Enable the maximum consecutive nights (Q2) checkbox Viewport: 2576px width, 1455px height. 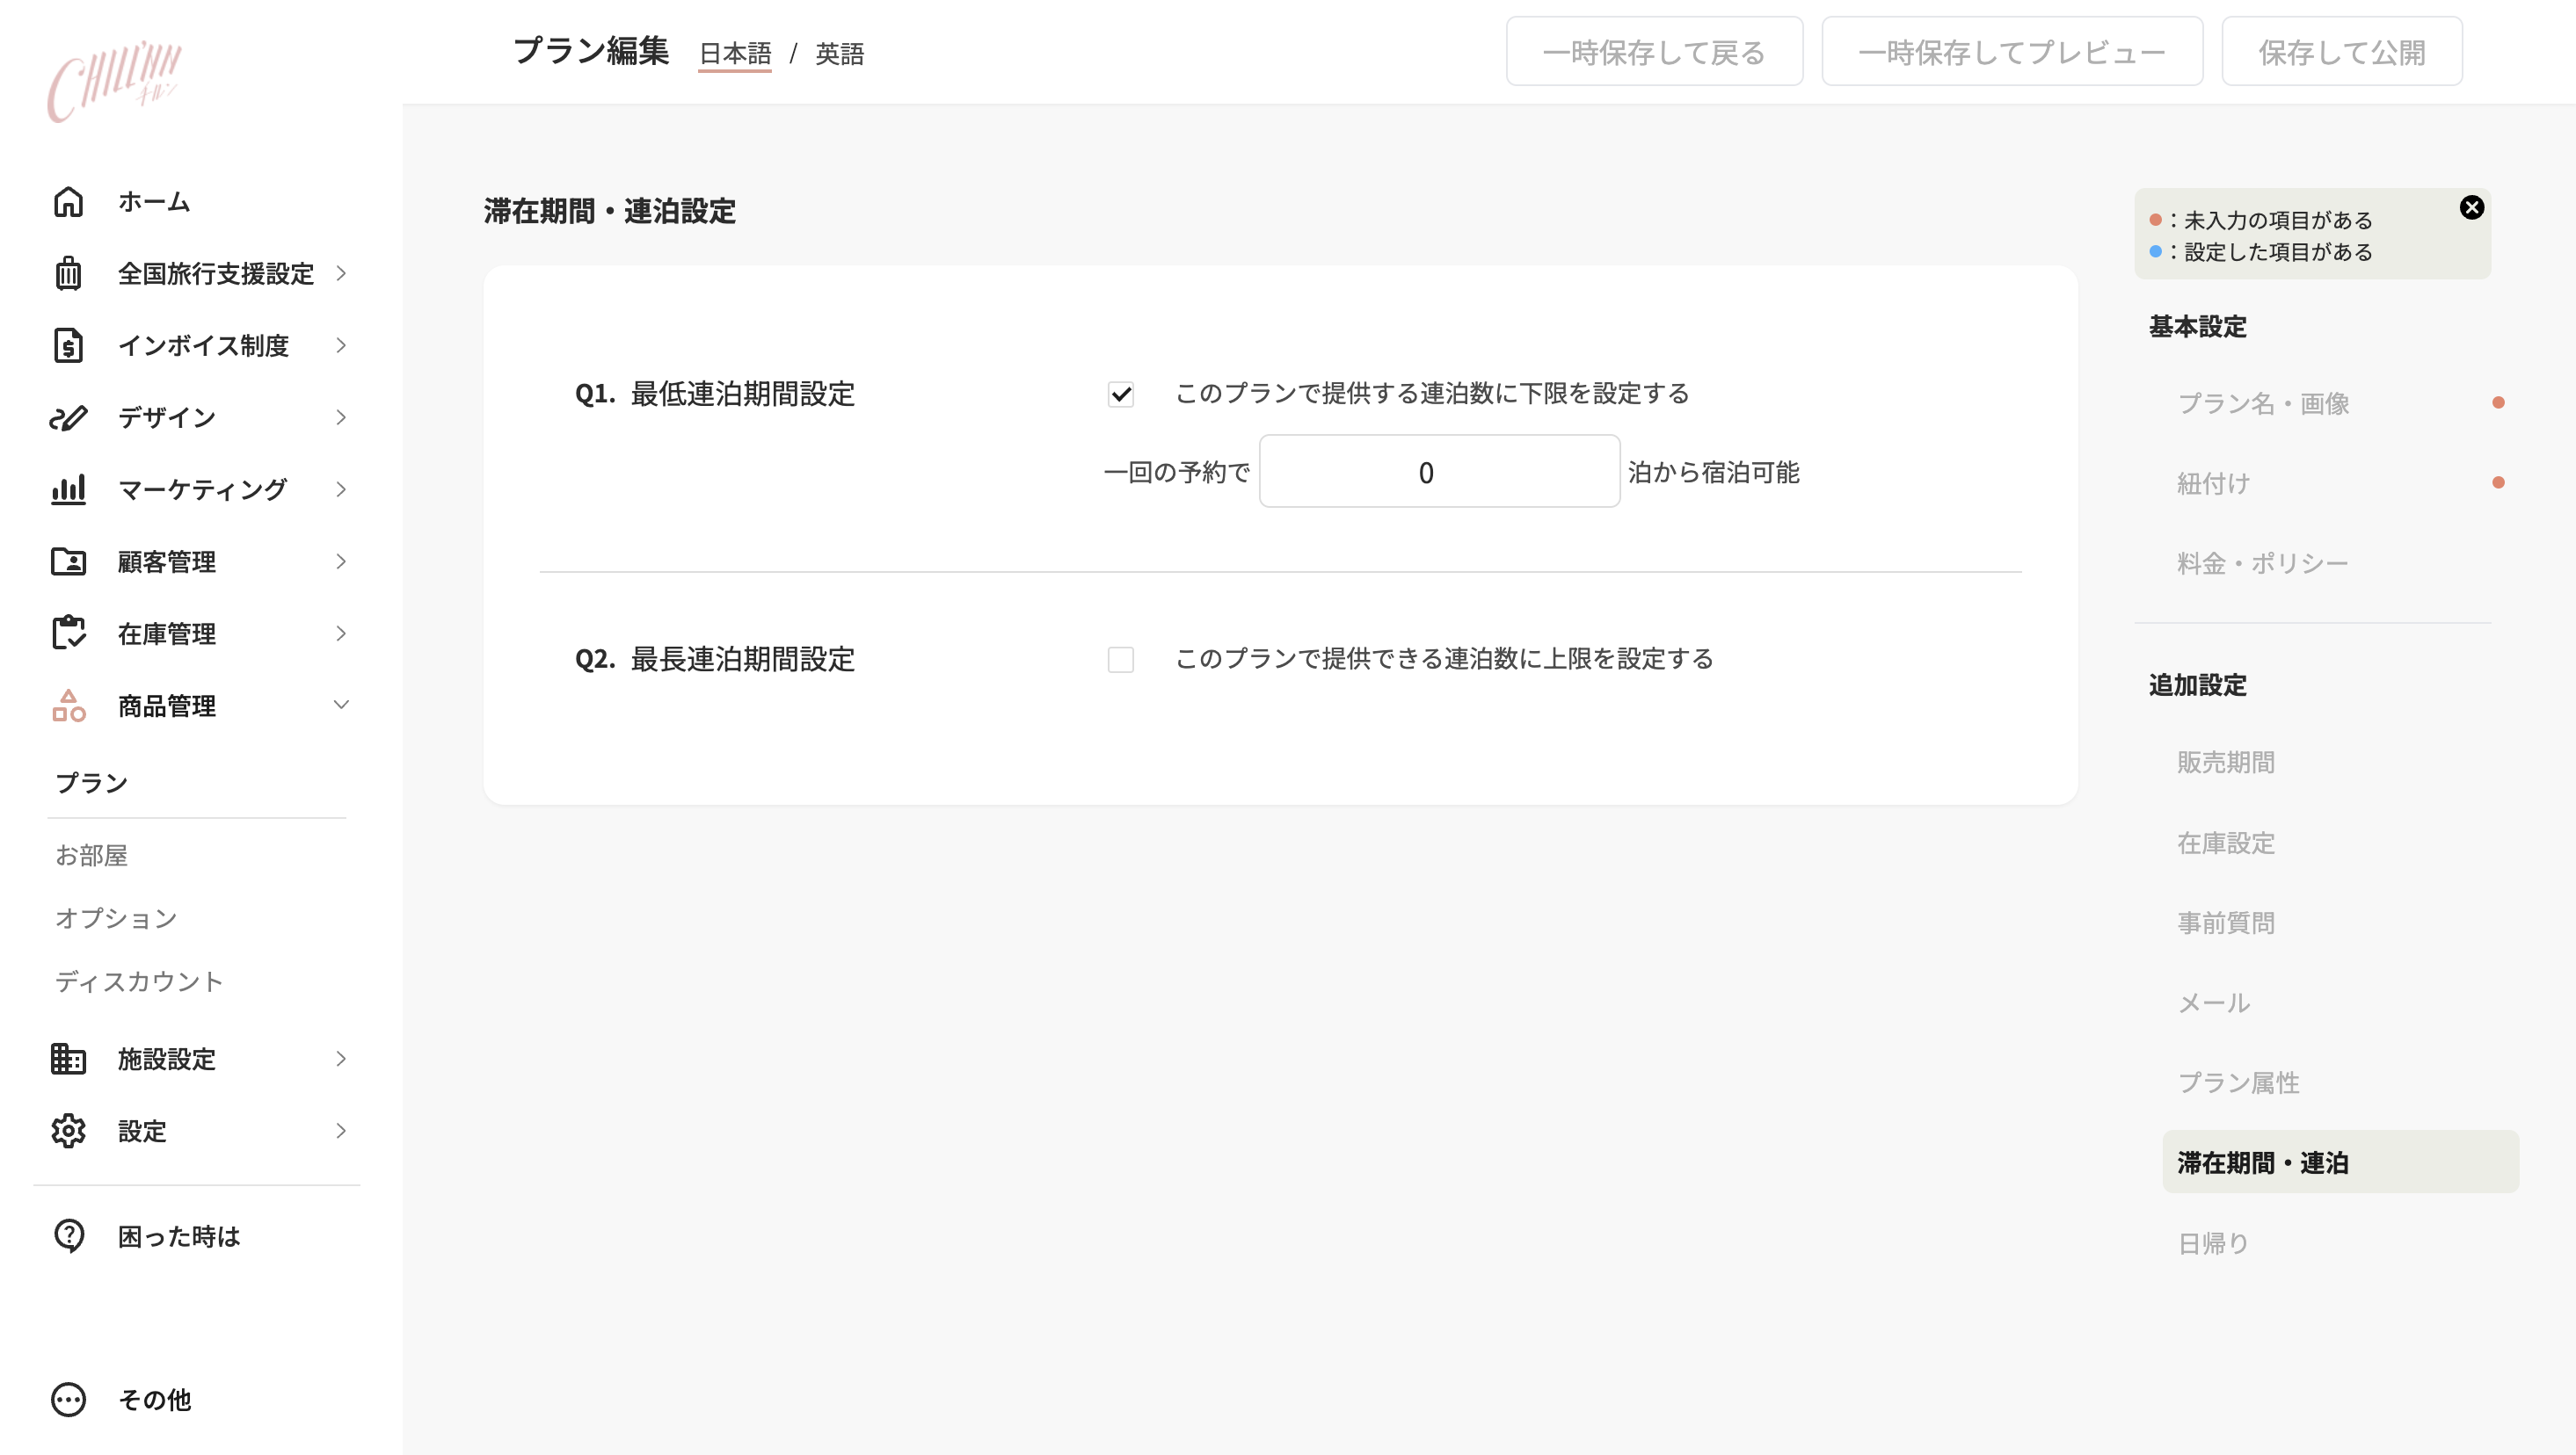coord(1120,660)
